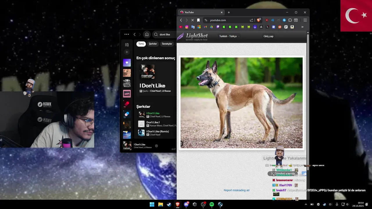Go to Spotify home

pos(147,34)
